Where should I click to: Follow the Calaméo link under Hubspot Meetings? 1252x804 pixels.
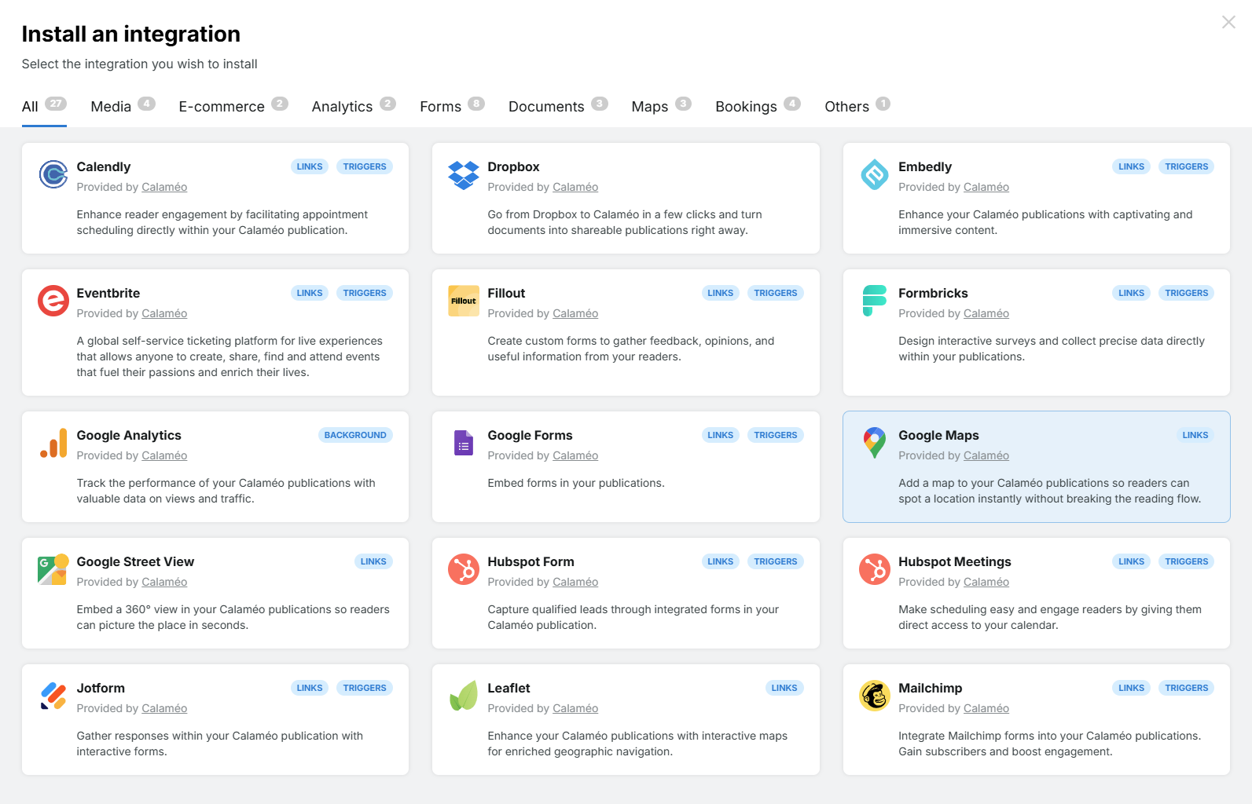[986, 582]
